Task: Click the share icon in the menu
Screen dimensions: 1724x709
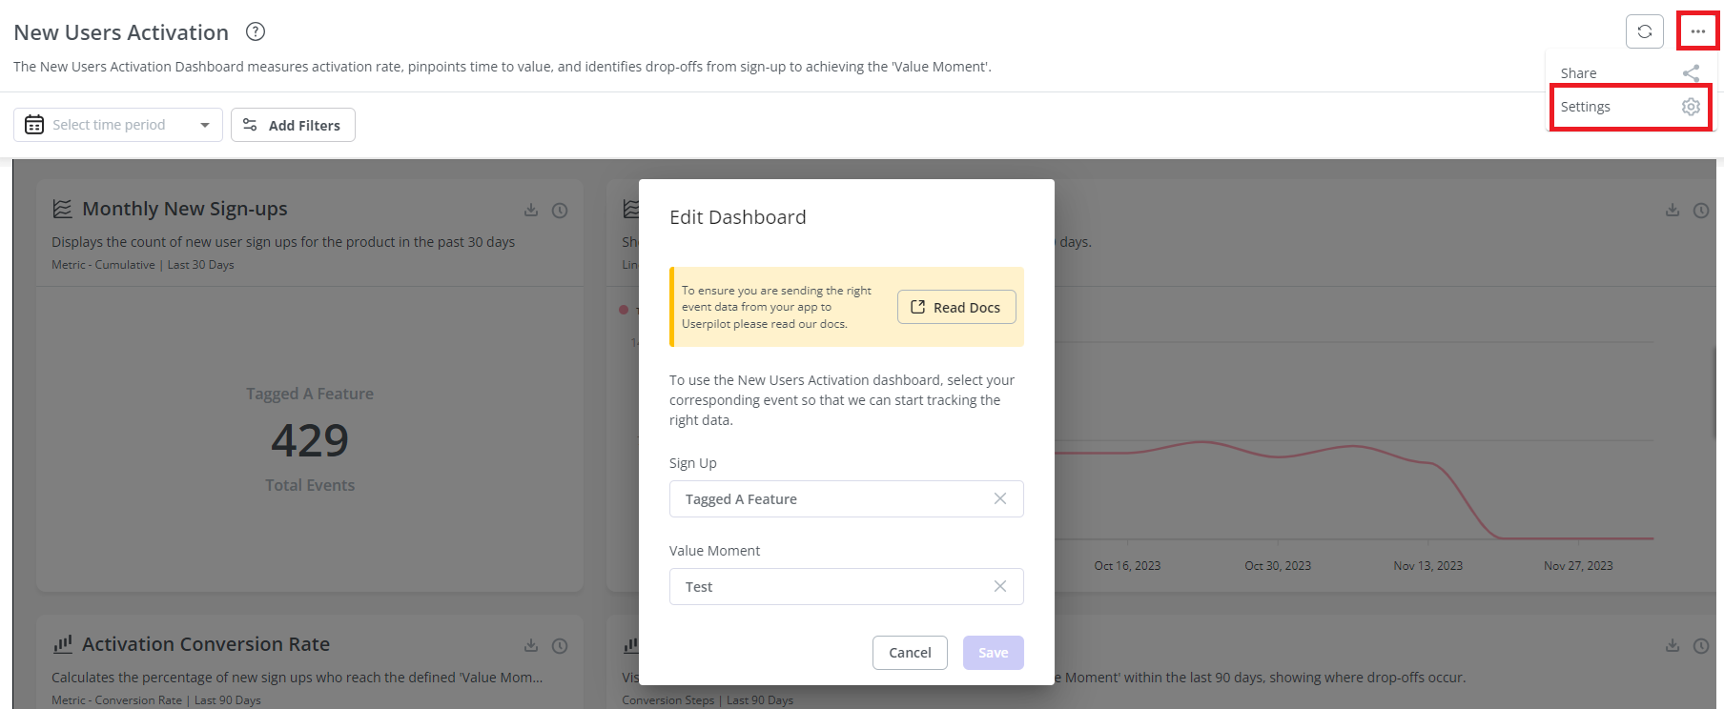Action: coord(1691,73)
